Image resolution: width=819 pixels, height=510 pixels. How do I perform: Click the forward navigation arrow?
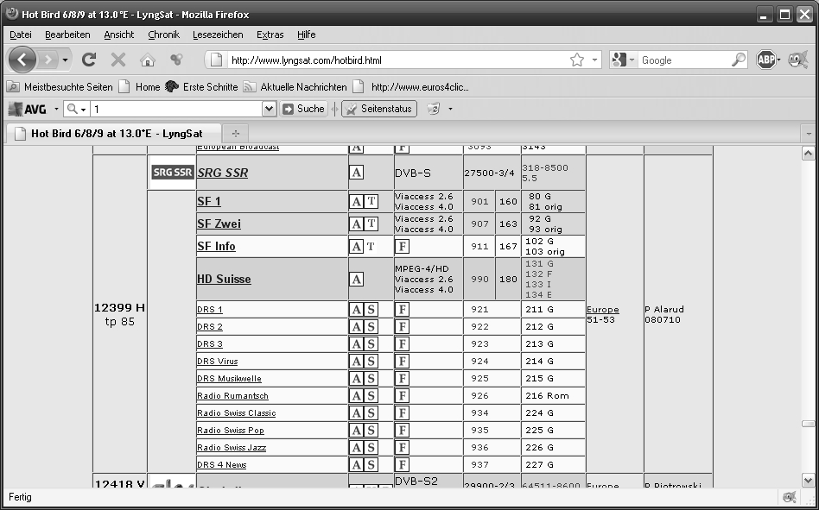(x=48, y=60)
